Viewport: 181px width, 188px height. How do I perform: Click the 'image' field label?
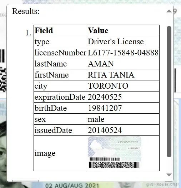point(45,153)
